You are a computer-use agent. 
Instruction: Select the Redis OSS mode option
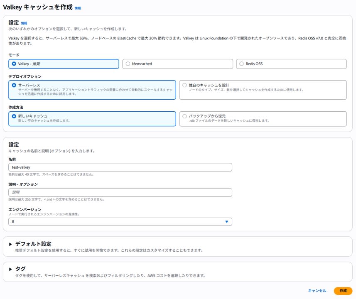291,64
